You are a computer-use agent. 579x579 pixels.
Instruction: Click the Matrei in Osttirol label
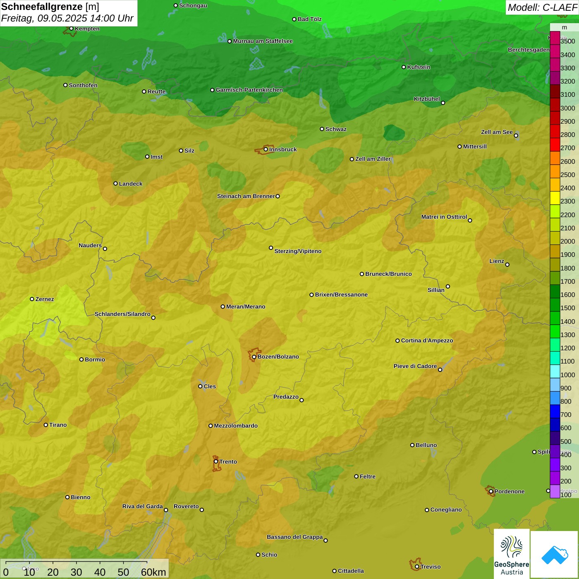444,217
